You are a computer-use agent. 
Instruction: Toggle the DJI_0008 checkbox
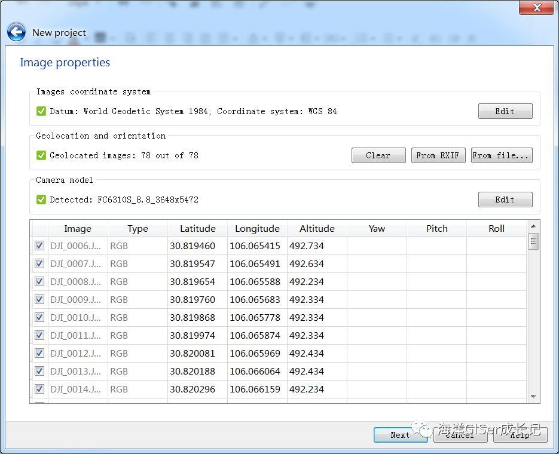coord(39,281)
